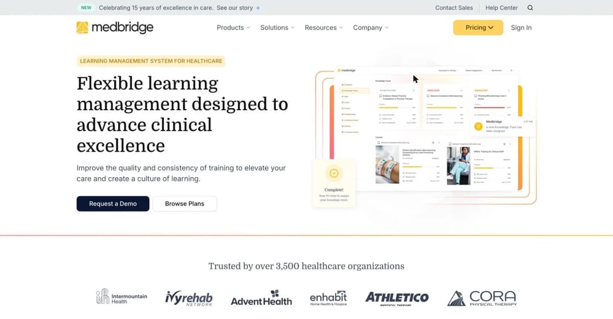Click the AdventHealth logo

pyautogui.click(x=261, y=298)
